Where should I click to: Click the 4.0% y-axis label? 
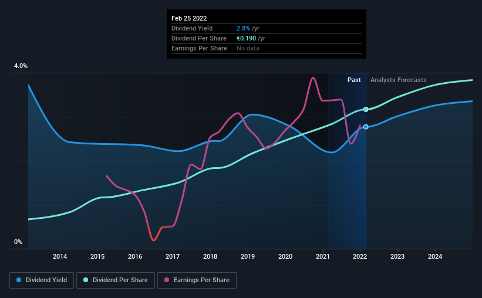(x=21, y=66)
